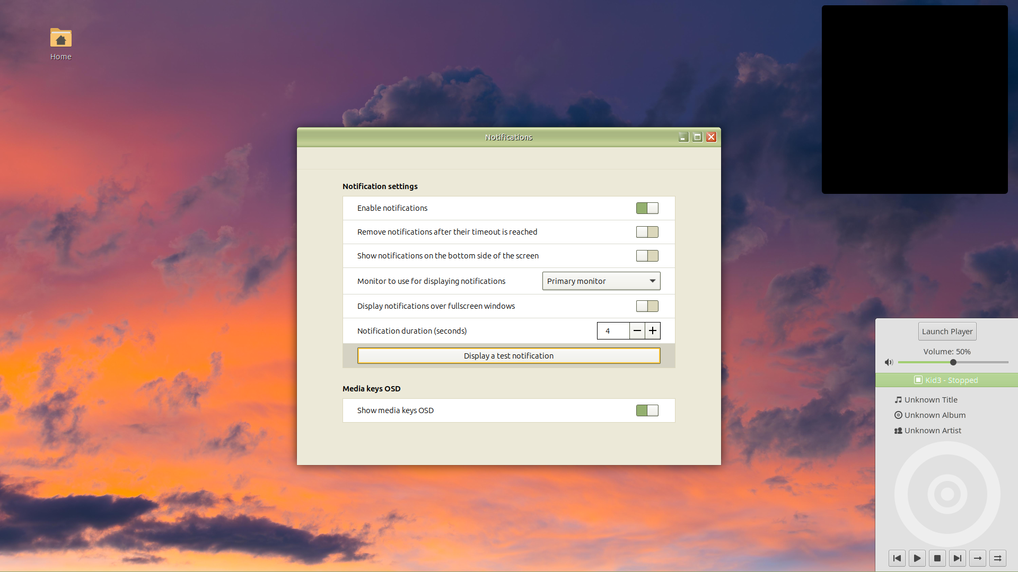Toggle Remove notifications after timeout switch

pyautogui.click(x=647, y=232)
